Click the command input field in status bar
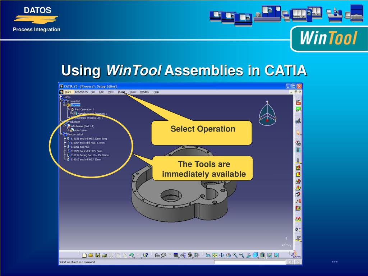 tap(250, 262)
